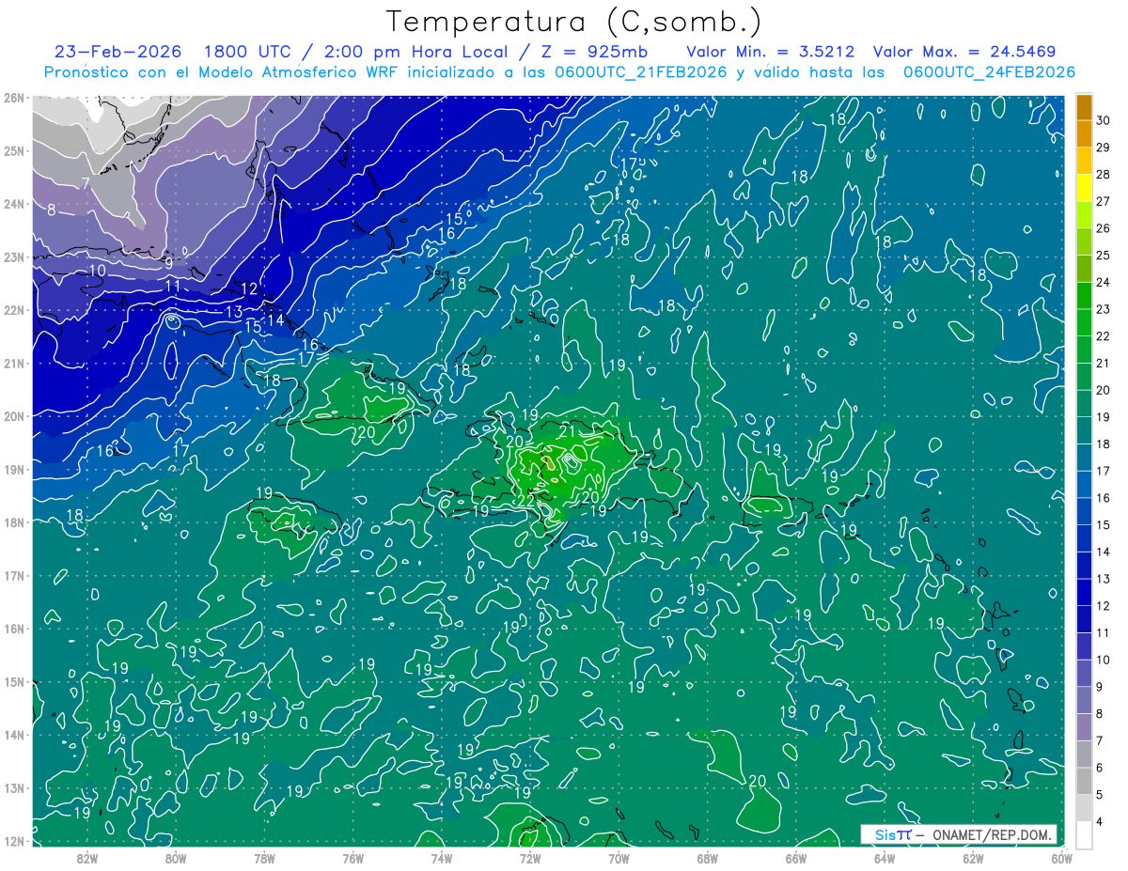Click the legend value "20" on the color scale
1128x871 pixels.
click(x=1103, y=390)
